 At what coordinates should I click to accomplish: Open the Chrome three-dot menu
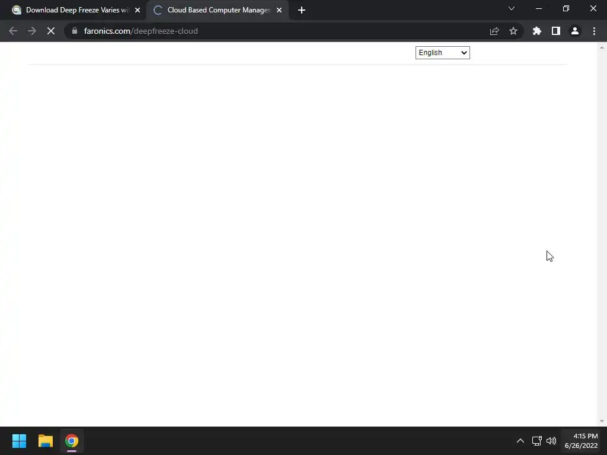(x=594, y=31)
